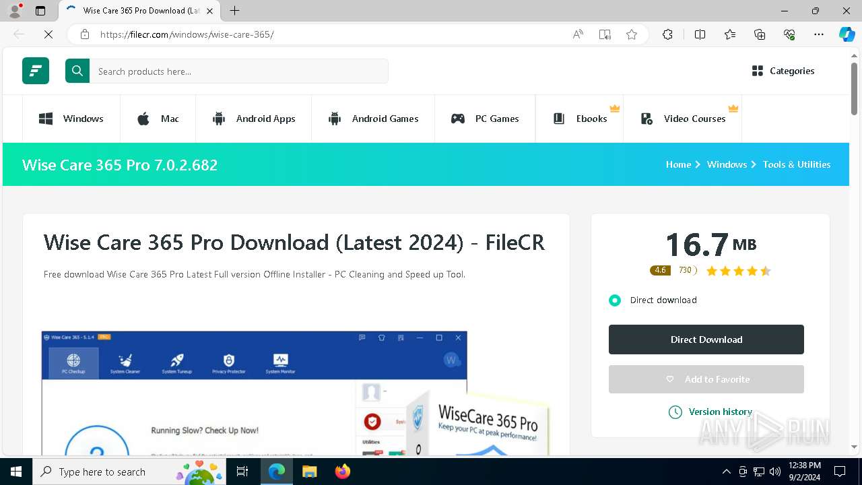Click the Wise Care 365 Pro Download heading
Image resolution: width=862 pixels, height=485 pixels.
tap(294, 243)
